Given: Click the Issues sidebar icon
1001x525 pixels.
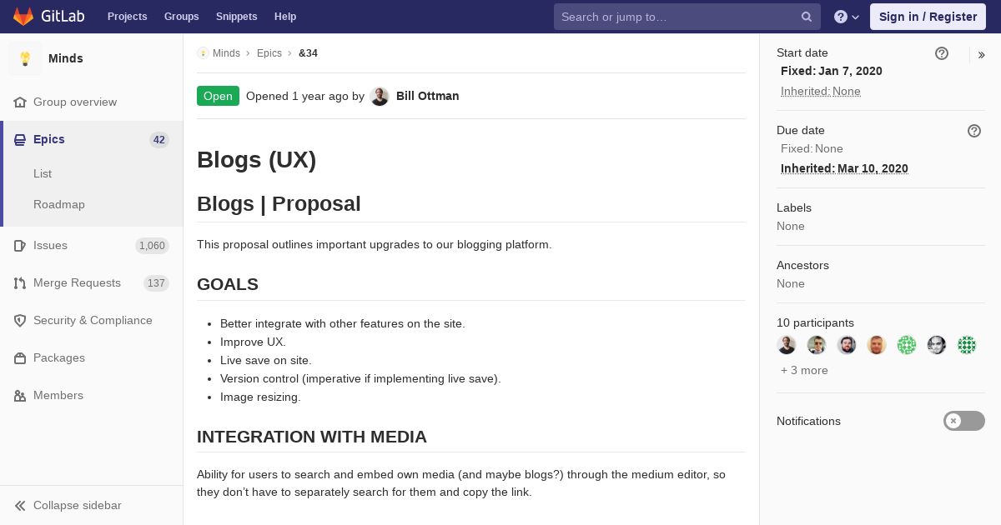Looking at the screenshot, I should coord(20,245).
